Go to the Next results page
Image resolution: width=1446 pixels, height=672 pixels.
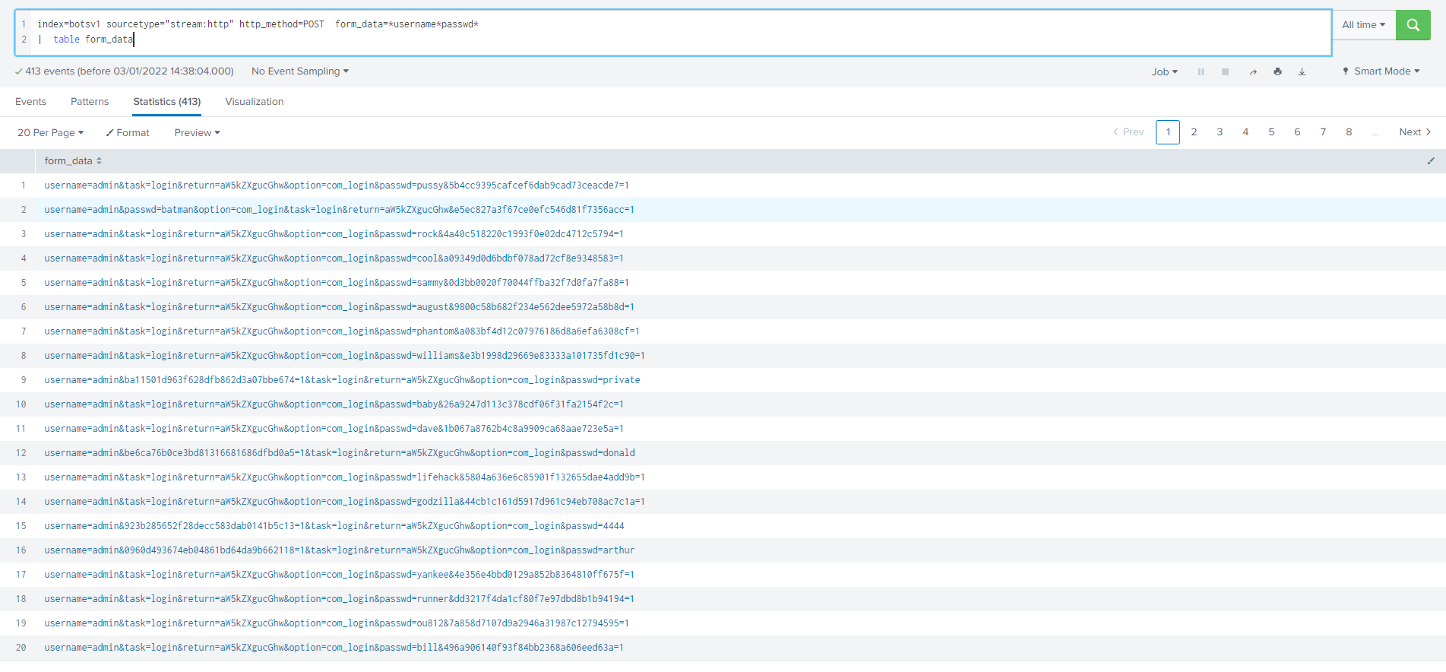(1414, 132)
